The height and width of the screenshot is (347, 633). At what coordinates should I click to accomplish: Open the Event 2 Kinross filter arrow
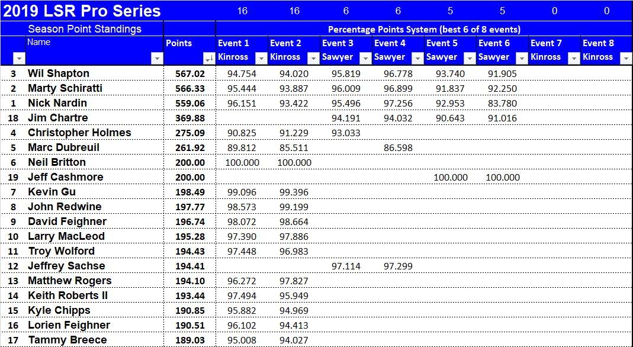point(313,58)
